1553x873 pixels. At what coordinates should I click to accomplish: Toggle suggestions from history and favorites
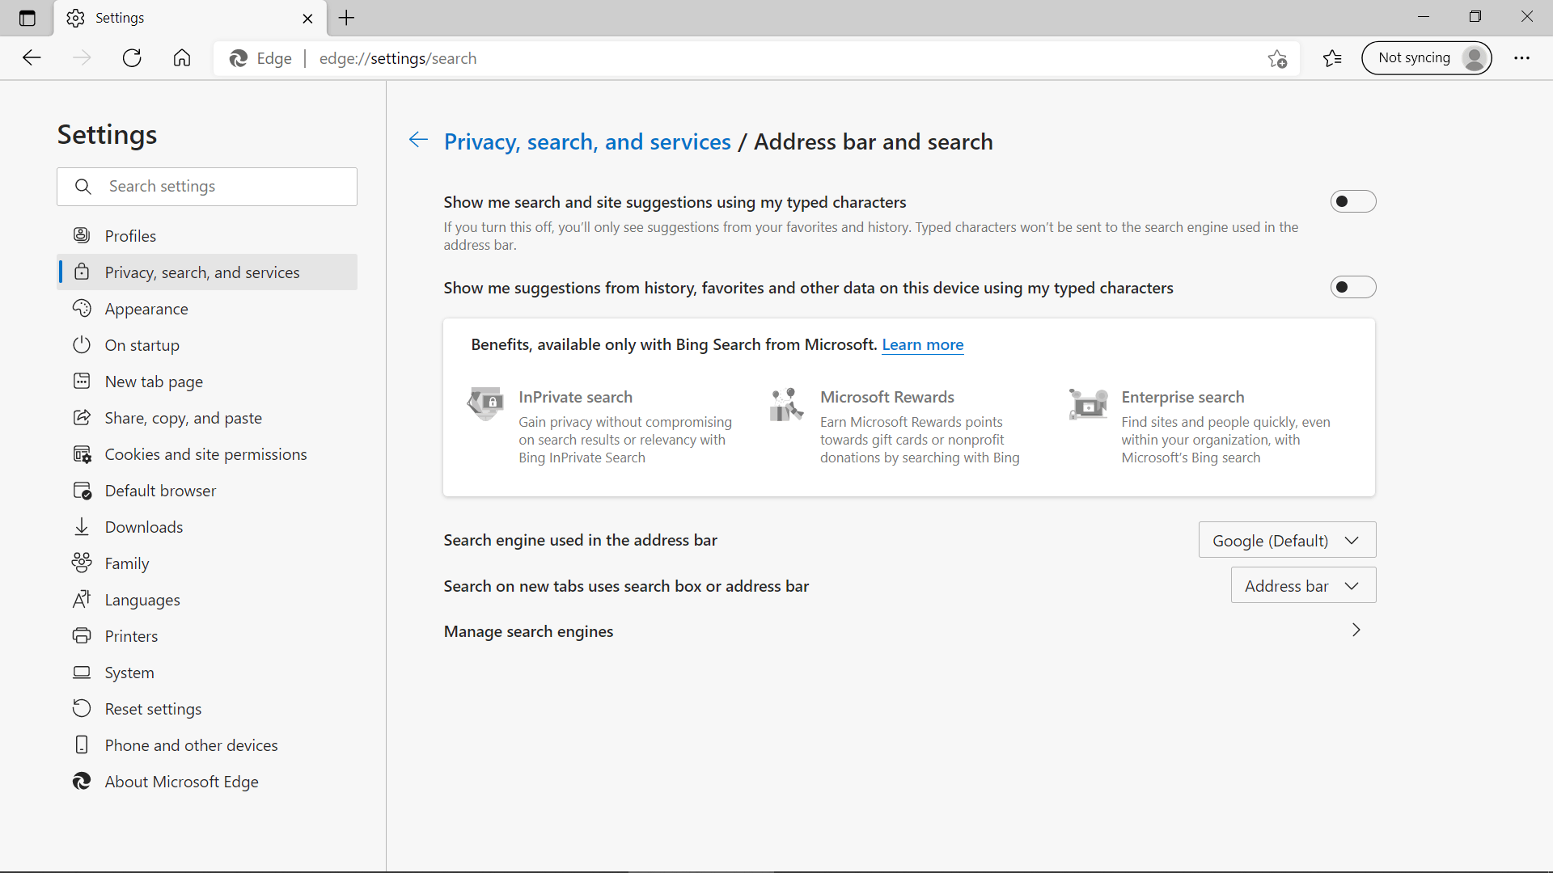pos(1352,287)
